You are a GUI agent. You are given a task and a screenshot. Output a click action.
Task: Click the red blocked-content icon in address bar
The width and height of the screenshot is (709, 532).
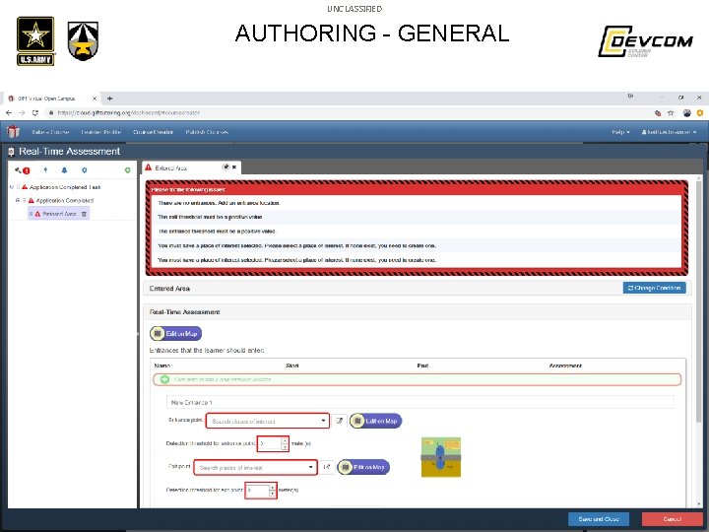658,113
